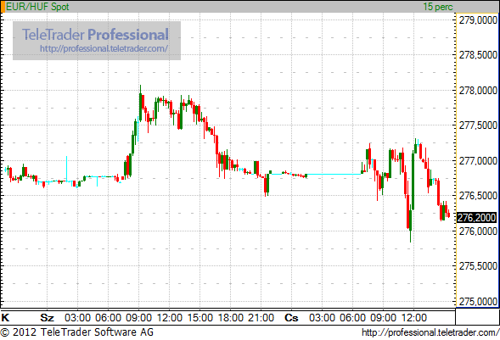This screenshot has height=340, width=500.
Task: Select the Sz day marker on time axis
Action: click(x=48, y=318)
